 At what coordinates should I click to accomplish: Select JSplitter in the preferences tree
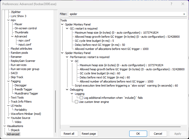16,12
